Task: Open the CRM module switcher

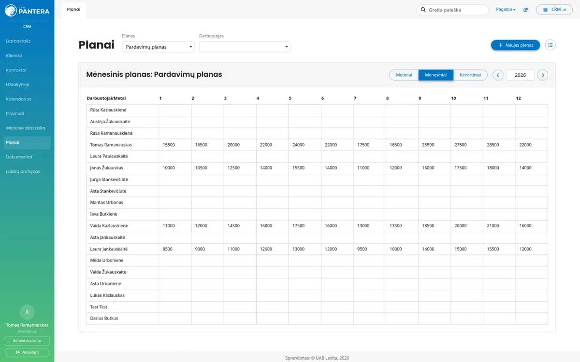Action: (554, 10)
